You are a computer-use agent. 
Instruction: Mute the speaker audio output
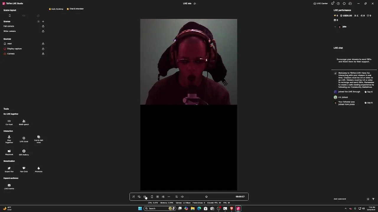point(182,197)
